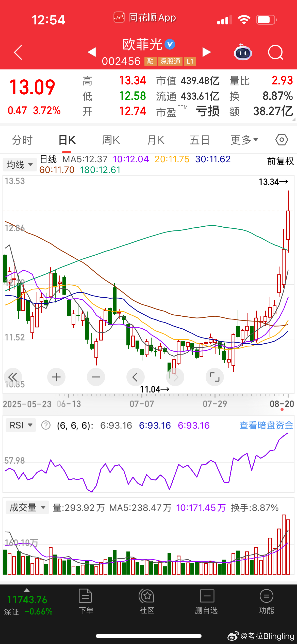Screen dimensions: 297x644
Task: Open the search magnifier
Action: [275, 52]
